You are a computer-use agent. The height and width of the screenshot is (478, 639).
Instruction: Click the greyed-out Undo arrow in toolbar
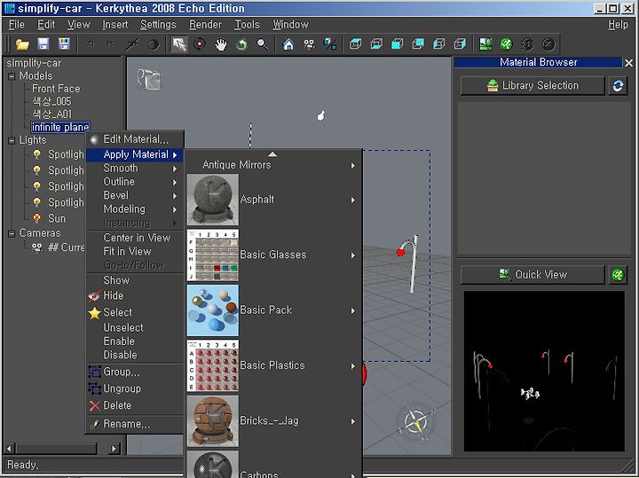(x=90, y=44)
